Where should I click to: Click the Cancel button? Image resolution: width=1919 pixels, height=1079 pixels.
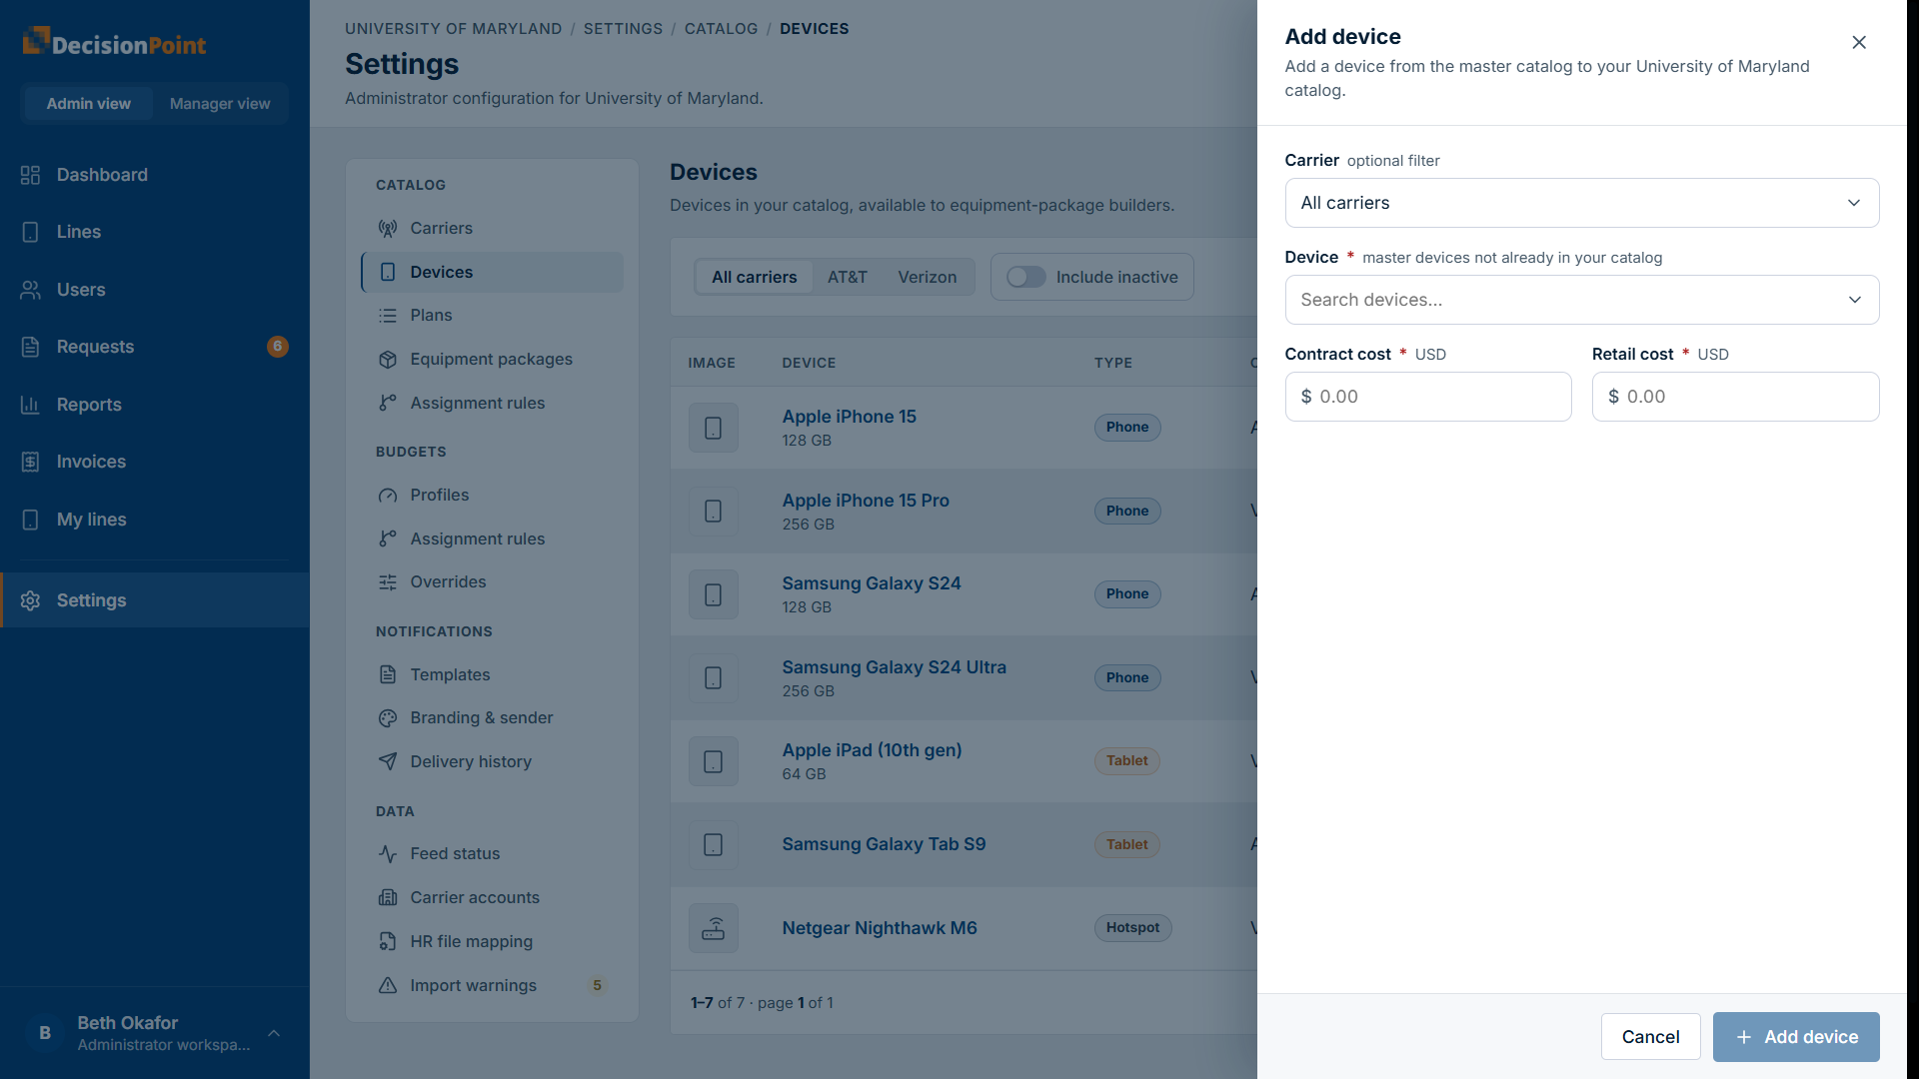1650,1037
